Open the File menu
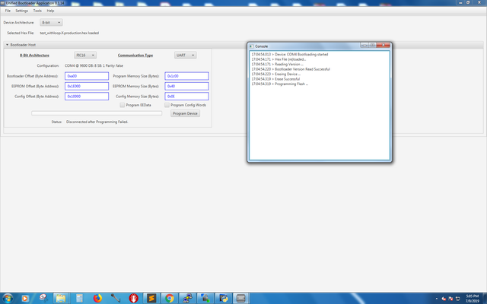 (8, 11)
